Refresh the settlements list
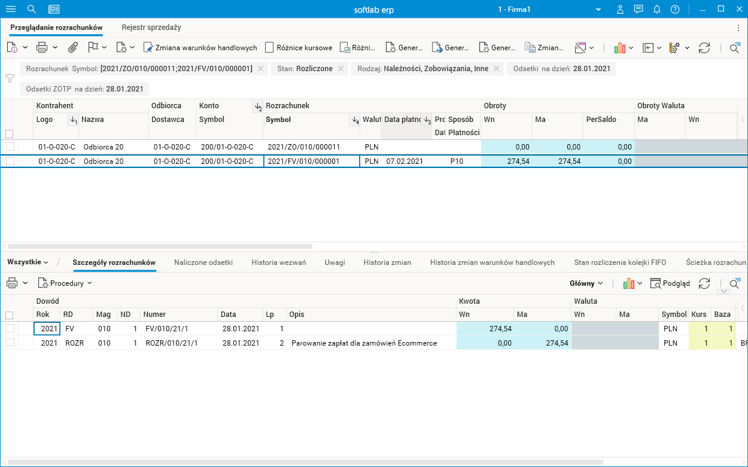Viewport: 748px width, 467px height. coord(704,48)
